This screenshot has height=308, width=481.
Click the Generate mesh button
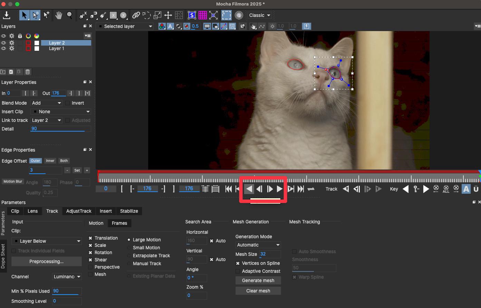pos(258,281)
